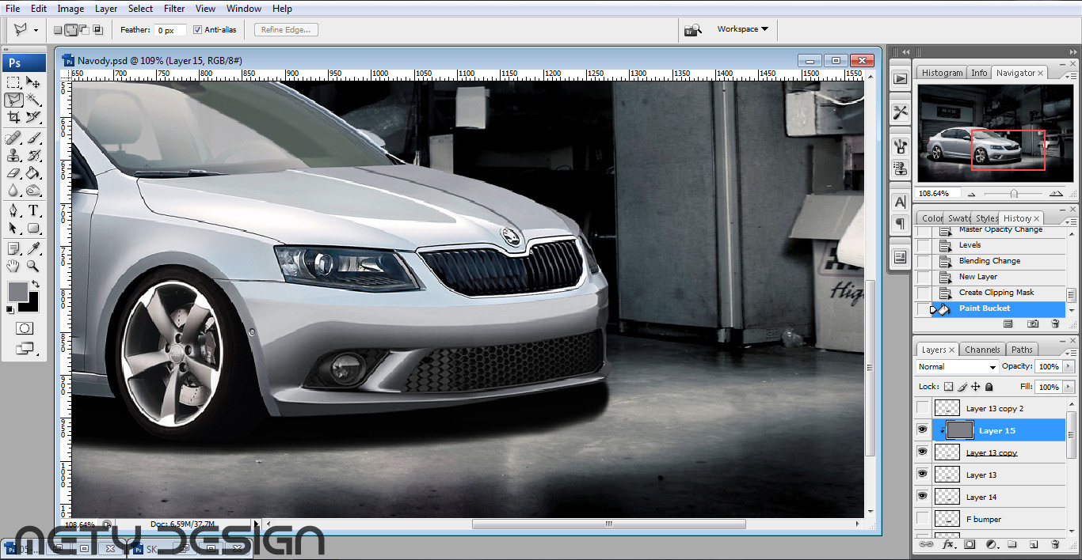Click the foreground color swatch
Screen dimensions: 1082x560
[17, 291]
